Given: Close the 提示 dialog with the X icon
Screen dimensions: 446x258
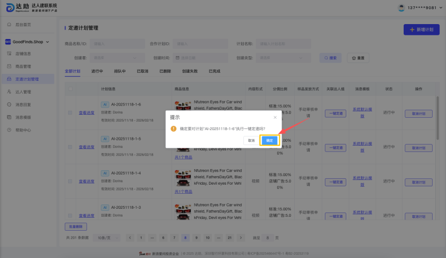Looking at the screenshot, I should (x=275, y=117).
